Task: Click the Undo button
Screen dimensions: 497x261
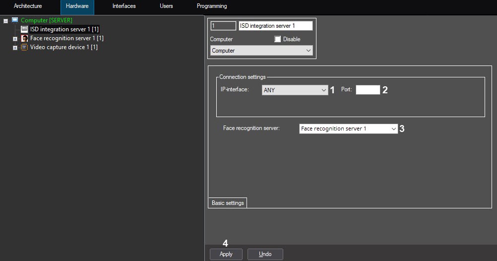Action: [x=265, y=254]
